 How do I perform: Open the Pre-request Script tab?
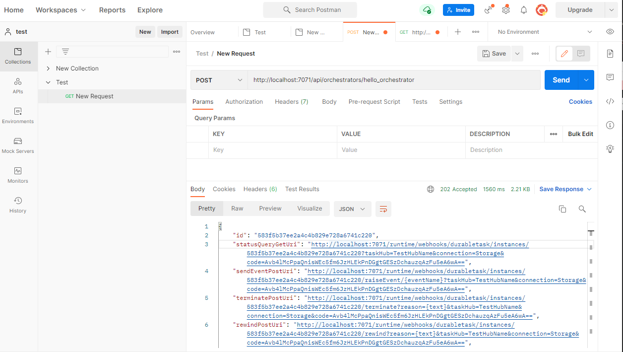[x=374, y=102]
